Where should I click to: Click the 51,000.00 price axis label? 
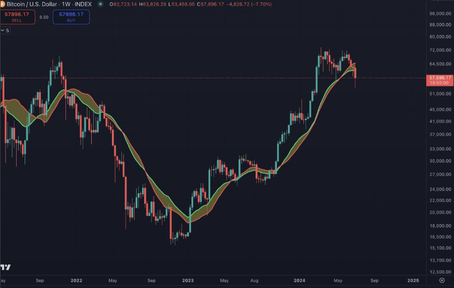tap(441, 94)
